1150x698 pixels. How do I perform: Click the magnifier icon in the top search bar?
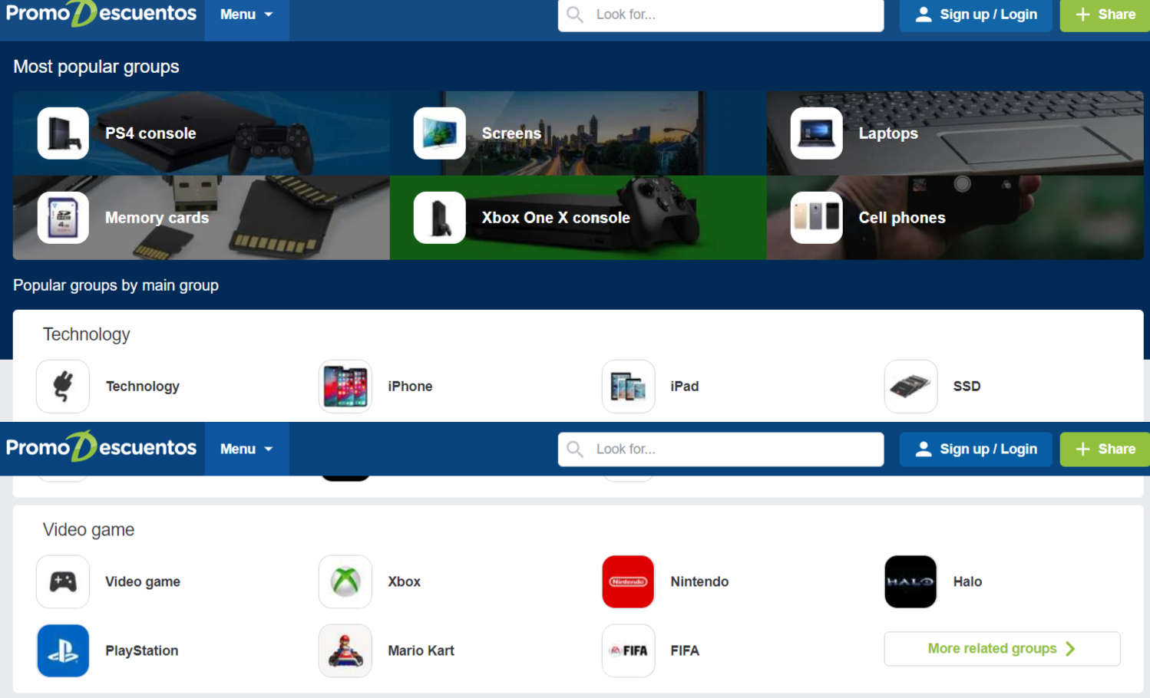[x=575, y=15]
